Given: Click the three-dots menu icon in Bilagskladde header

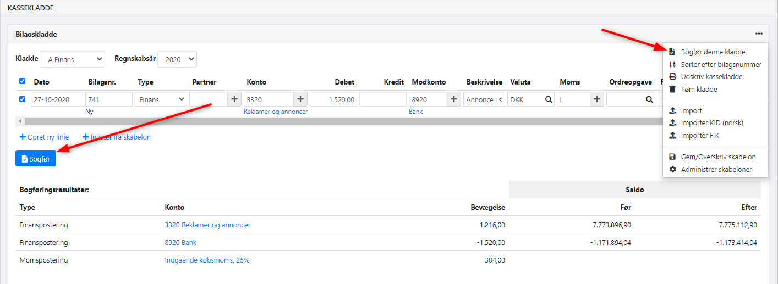Looking at the screenshot, I should pyautogui.click(x=759, y=34).
